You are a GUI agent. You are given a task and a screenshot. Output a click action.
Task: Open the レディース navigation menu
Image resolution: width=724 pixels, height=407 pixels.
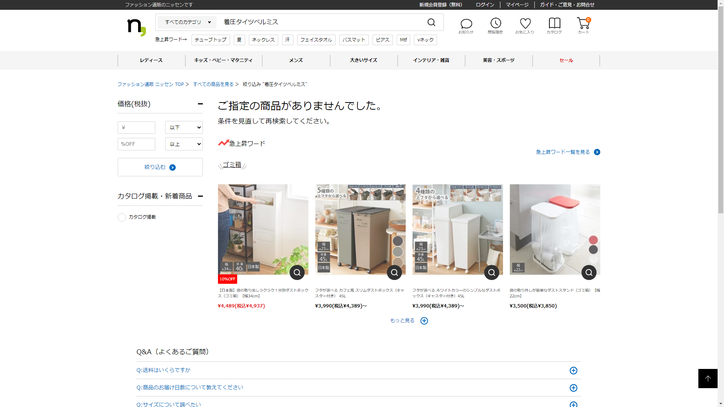tap(151, 60)
